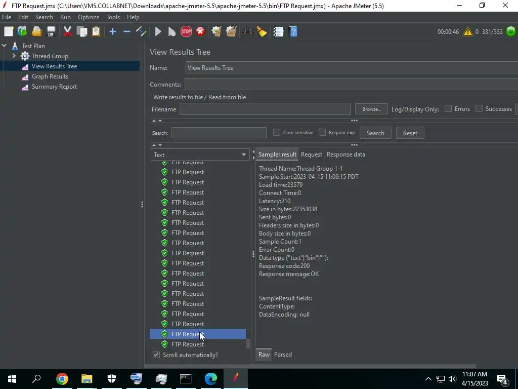518x389 pixels.
Task: Open the Templates icon in toolbar
Action: click(22, 32)
